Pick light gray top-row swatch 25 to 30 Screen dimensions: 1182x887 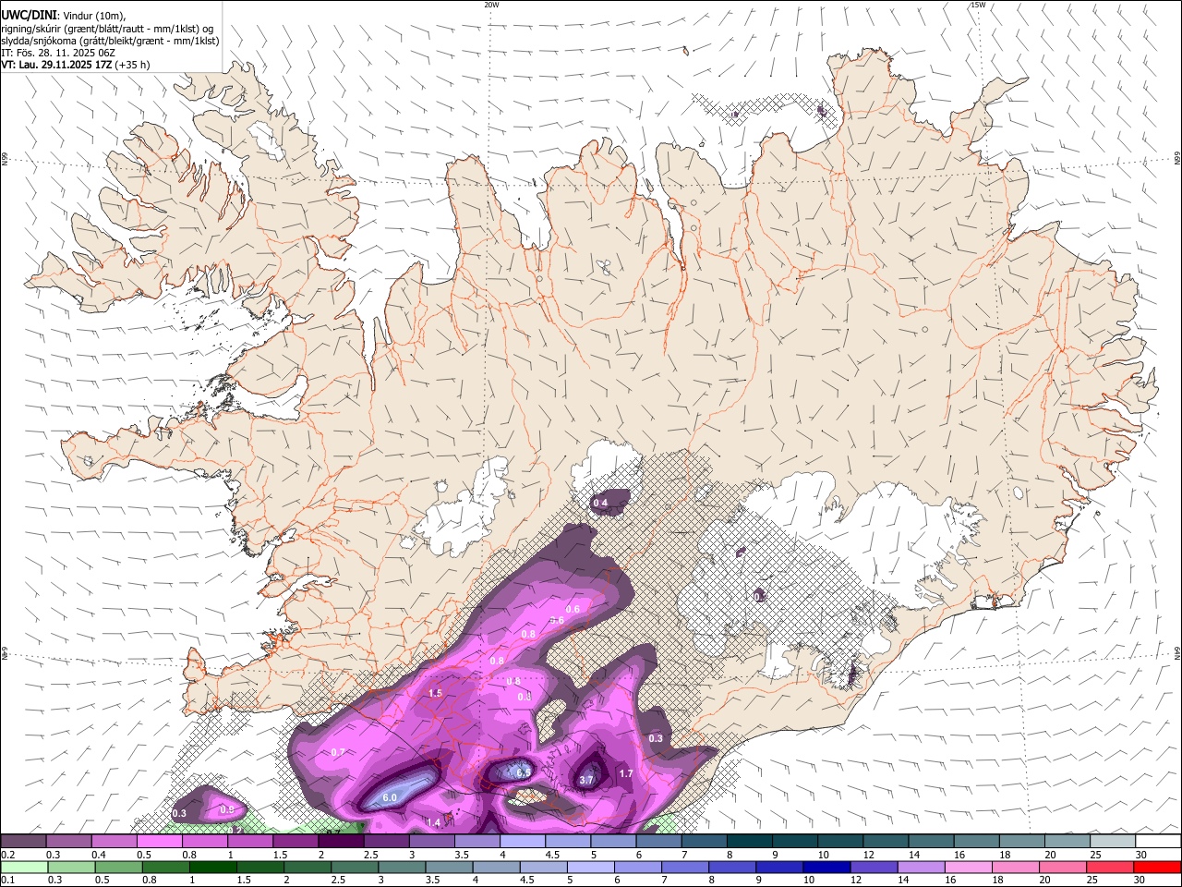pyautogui.click(x=1113, y=842)
